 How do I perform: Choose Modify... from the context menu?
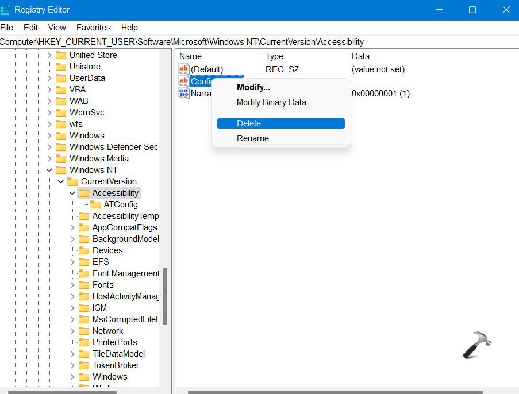point(280,87)
